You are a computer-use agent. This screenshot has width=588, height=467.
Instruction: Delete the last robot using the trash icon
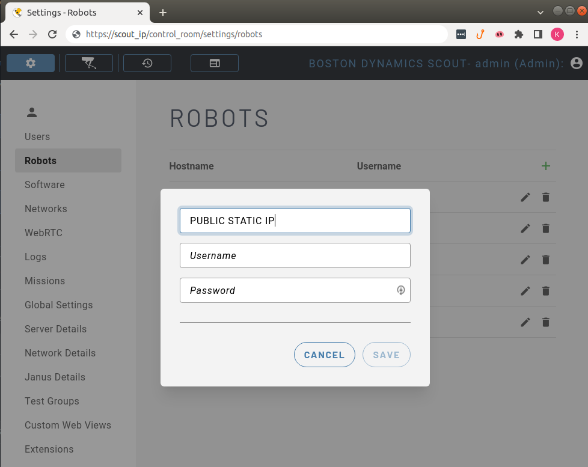545,322
